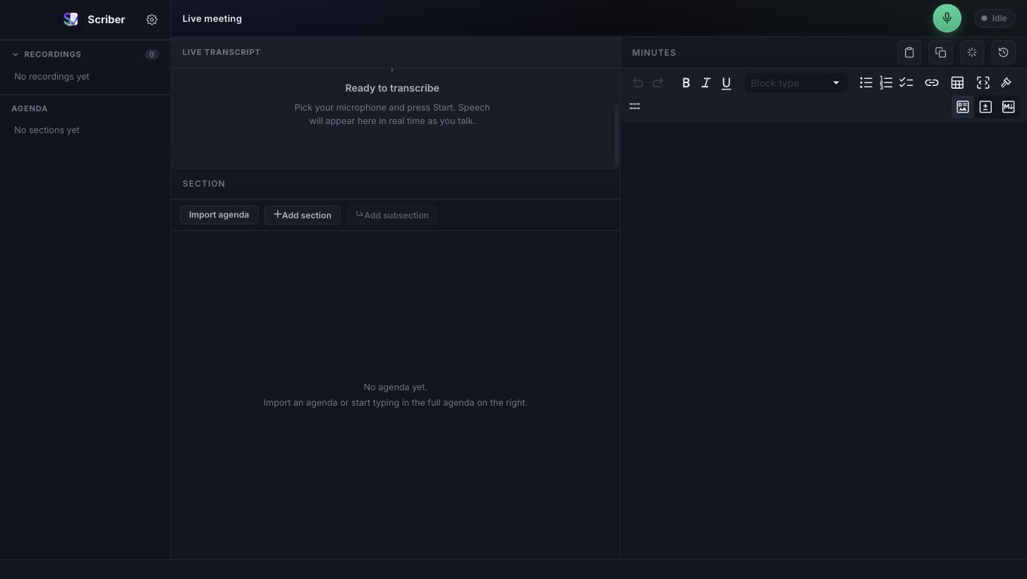Select the Markdown view mode icon

(1008, 107)
